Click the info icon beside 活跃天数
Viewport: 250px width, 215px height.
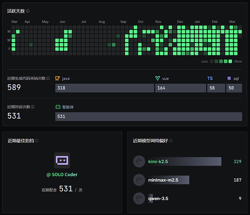28,11
